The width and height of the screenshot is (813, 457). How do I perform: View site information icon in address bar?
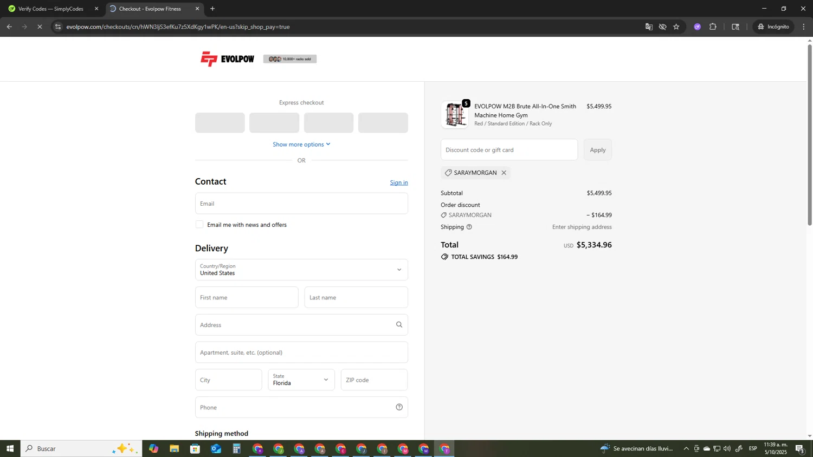(58, 27)
